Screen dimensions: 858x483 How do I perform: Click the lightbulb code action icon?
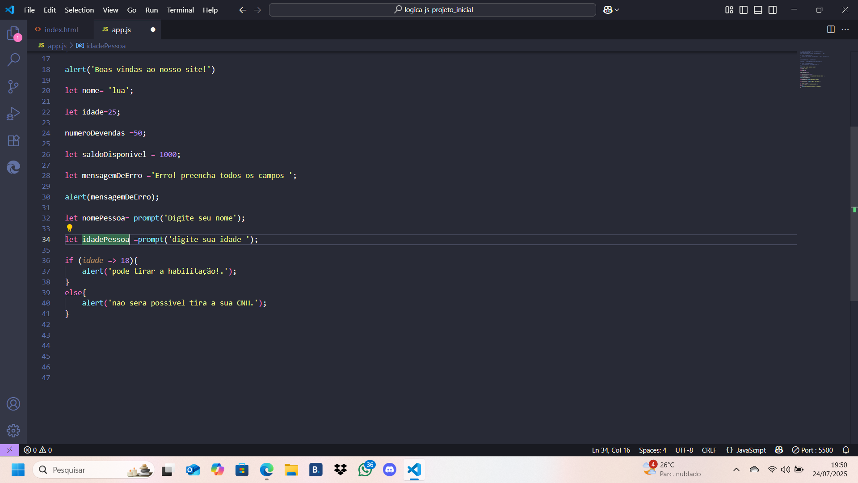tap(70, 228)
